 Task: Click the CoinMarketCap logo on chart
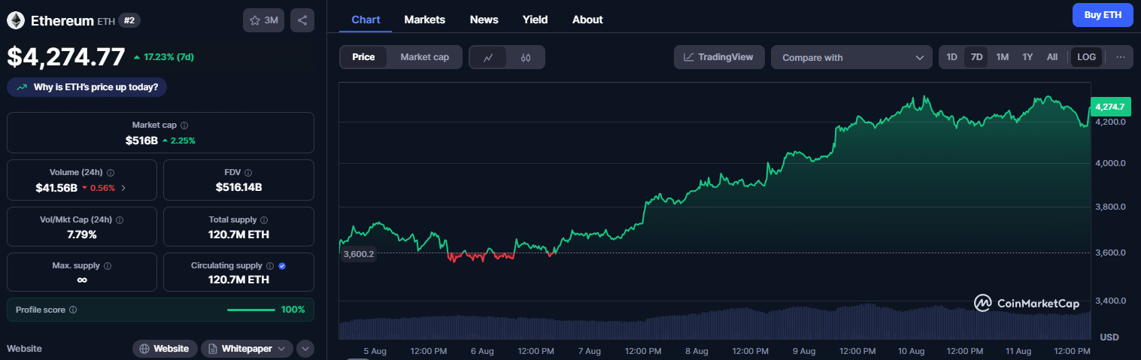click(x=1026, y=303)
